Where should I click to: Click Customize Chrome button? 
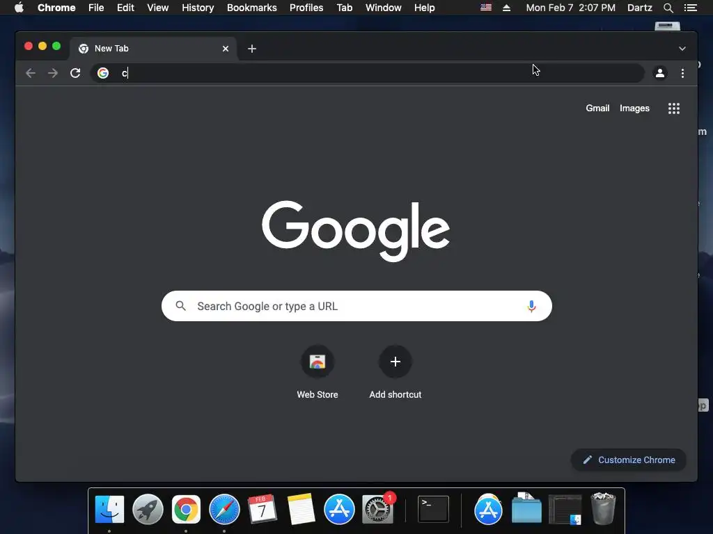629,460
